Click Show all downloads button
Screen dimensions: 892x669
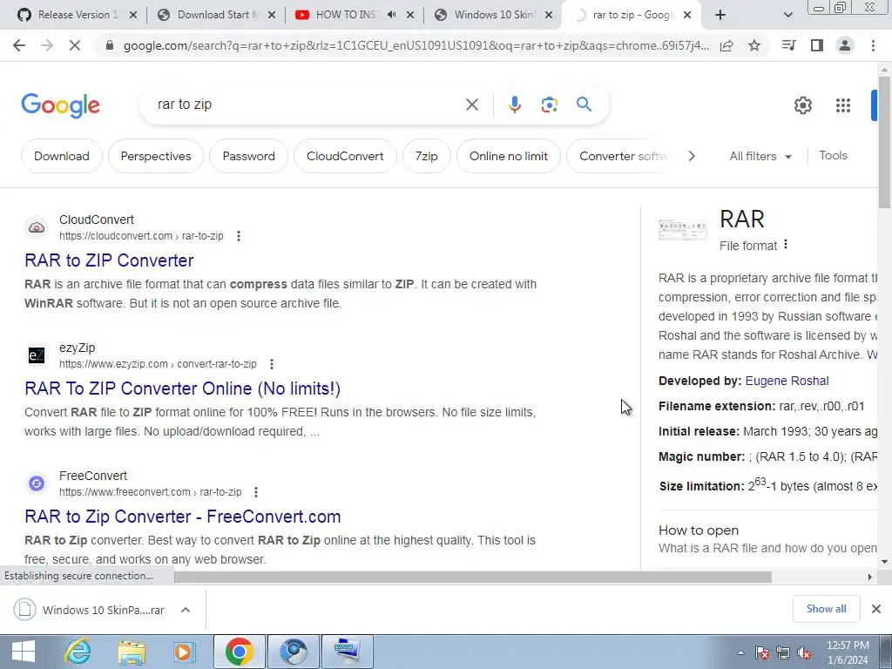(826, 609)
